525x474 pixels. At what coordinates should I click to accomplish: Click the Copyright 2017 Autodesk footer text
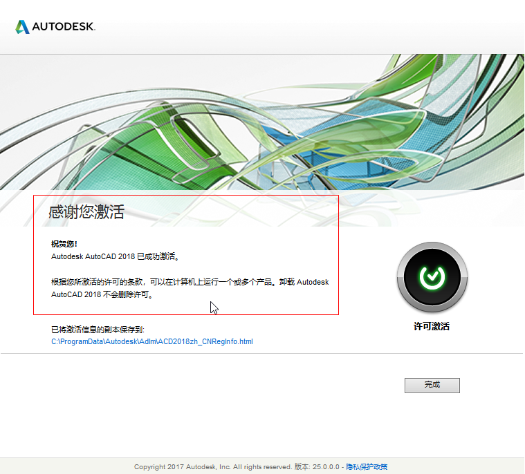click(212, 467)
